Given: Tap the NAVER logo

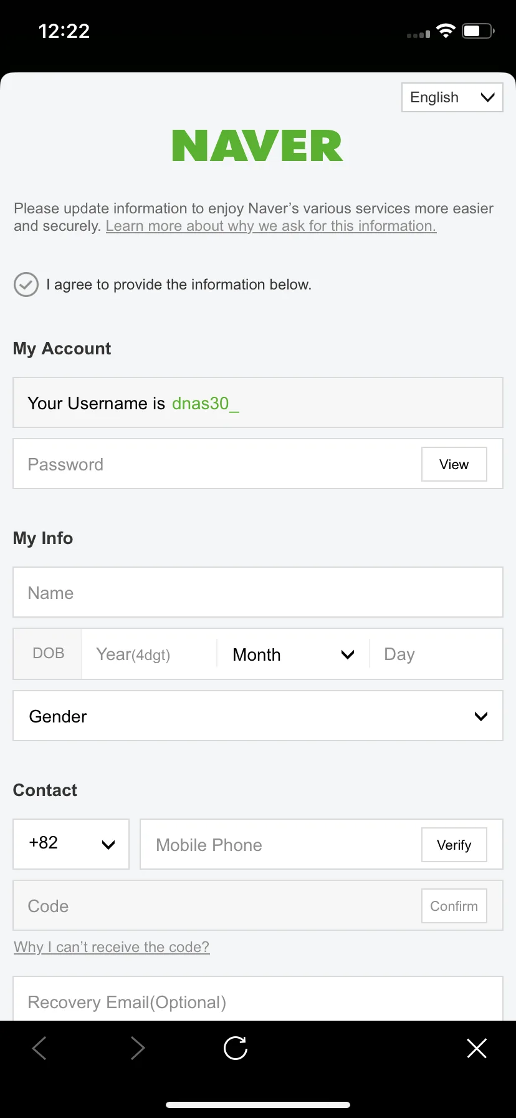Looking at the screenshot, I should coord(257,146).
